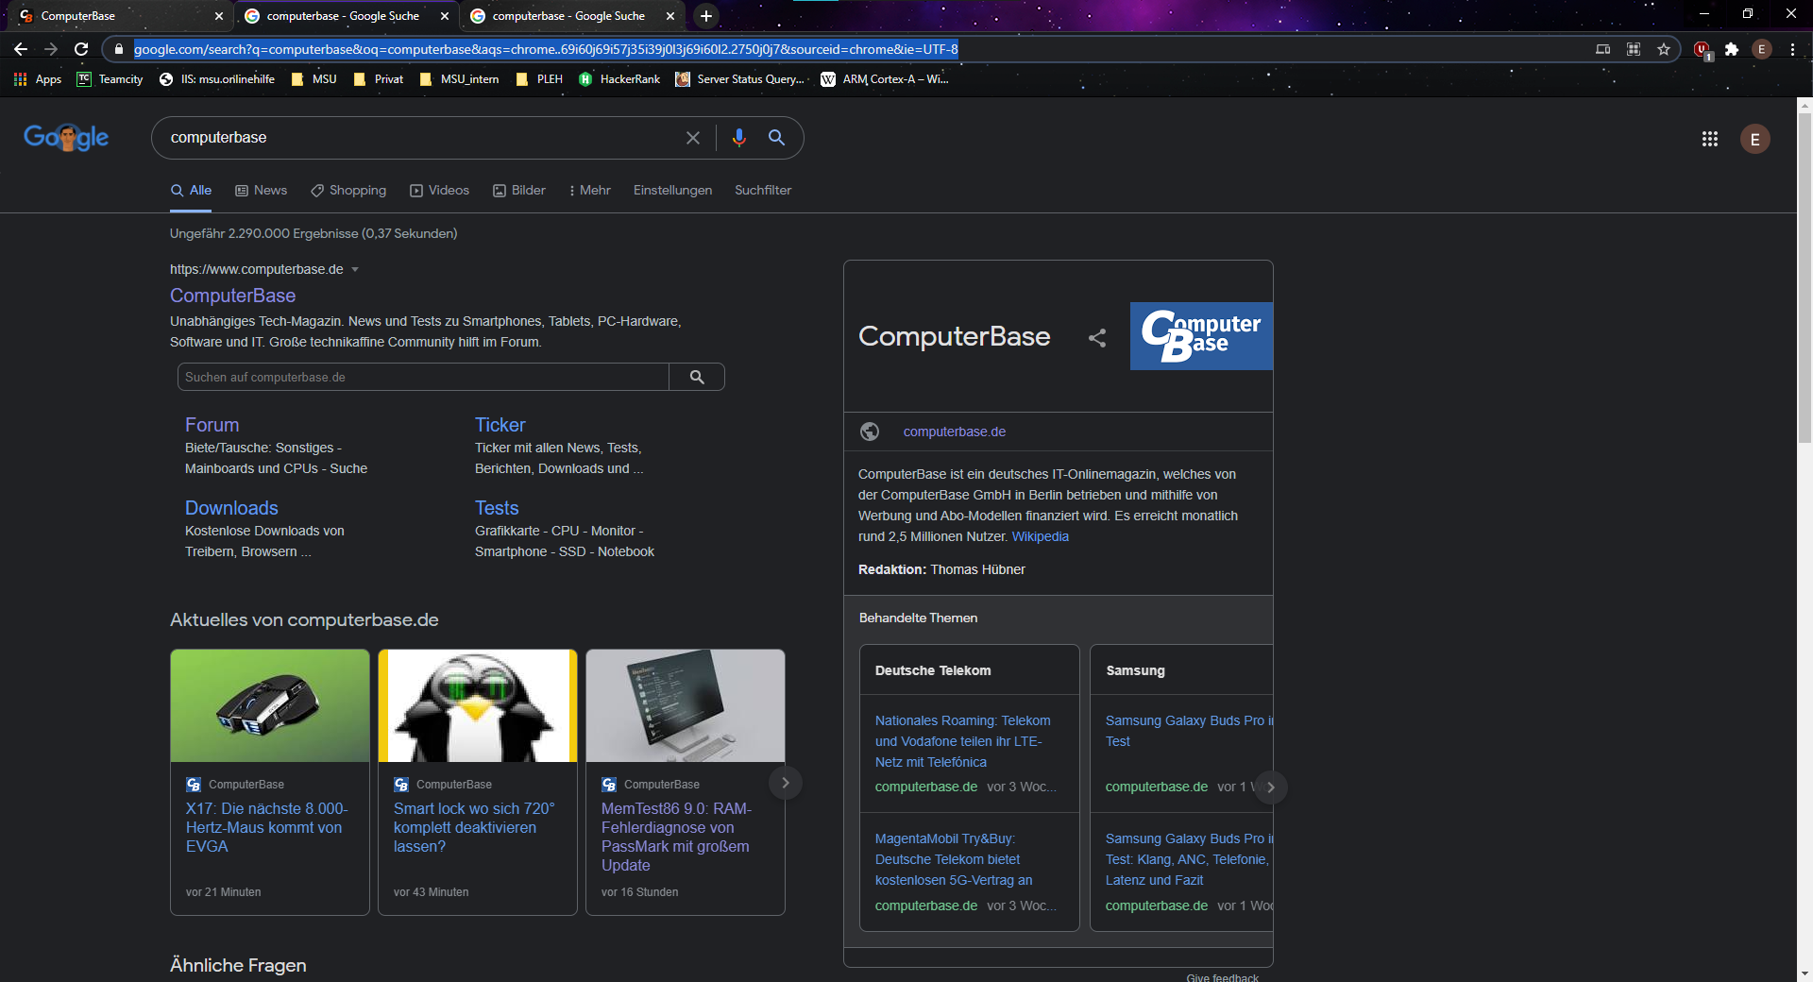Go back using the browser back arrow
The width and height of the screenshot is (1813, 982).
coord(21,49)
